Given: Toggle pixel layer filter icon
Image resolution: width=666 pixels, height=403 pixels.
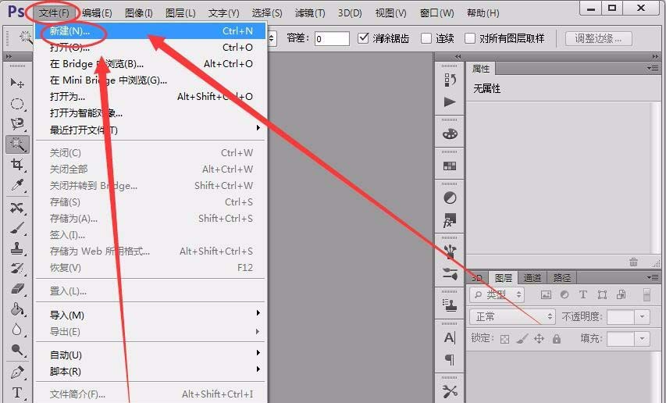Looking at the screenshot, I should pos(546,294).
